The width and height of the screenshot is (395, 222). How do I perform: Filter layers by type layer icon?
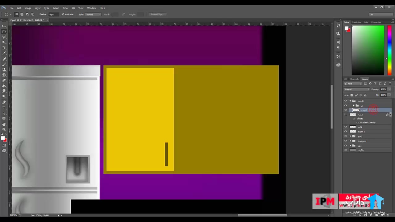375,84
